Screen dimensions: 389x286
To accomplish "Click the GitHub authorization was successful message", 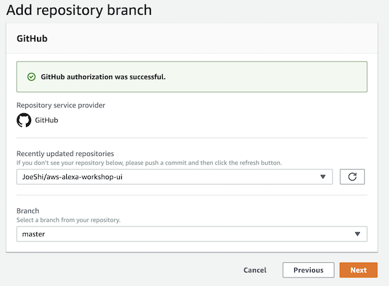I will coord(103,77).
